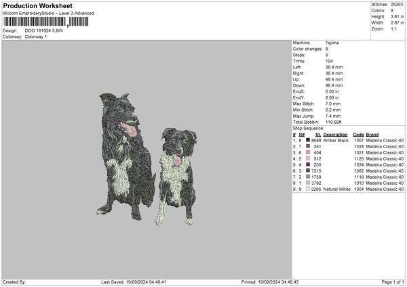The height and width of the screenshot is (287, 407).
Task: Click the 'Page 1 of 1' indicator
Action: 393,282
